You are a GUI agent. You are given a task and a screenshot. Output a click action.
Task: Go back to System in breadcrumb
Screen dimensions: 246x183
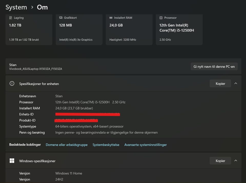pyautogui.click(x=16, y=7)
